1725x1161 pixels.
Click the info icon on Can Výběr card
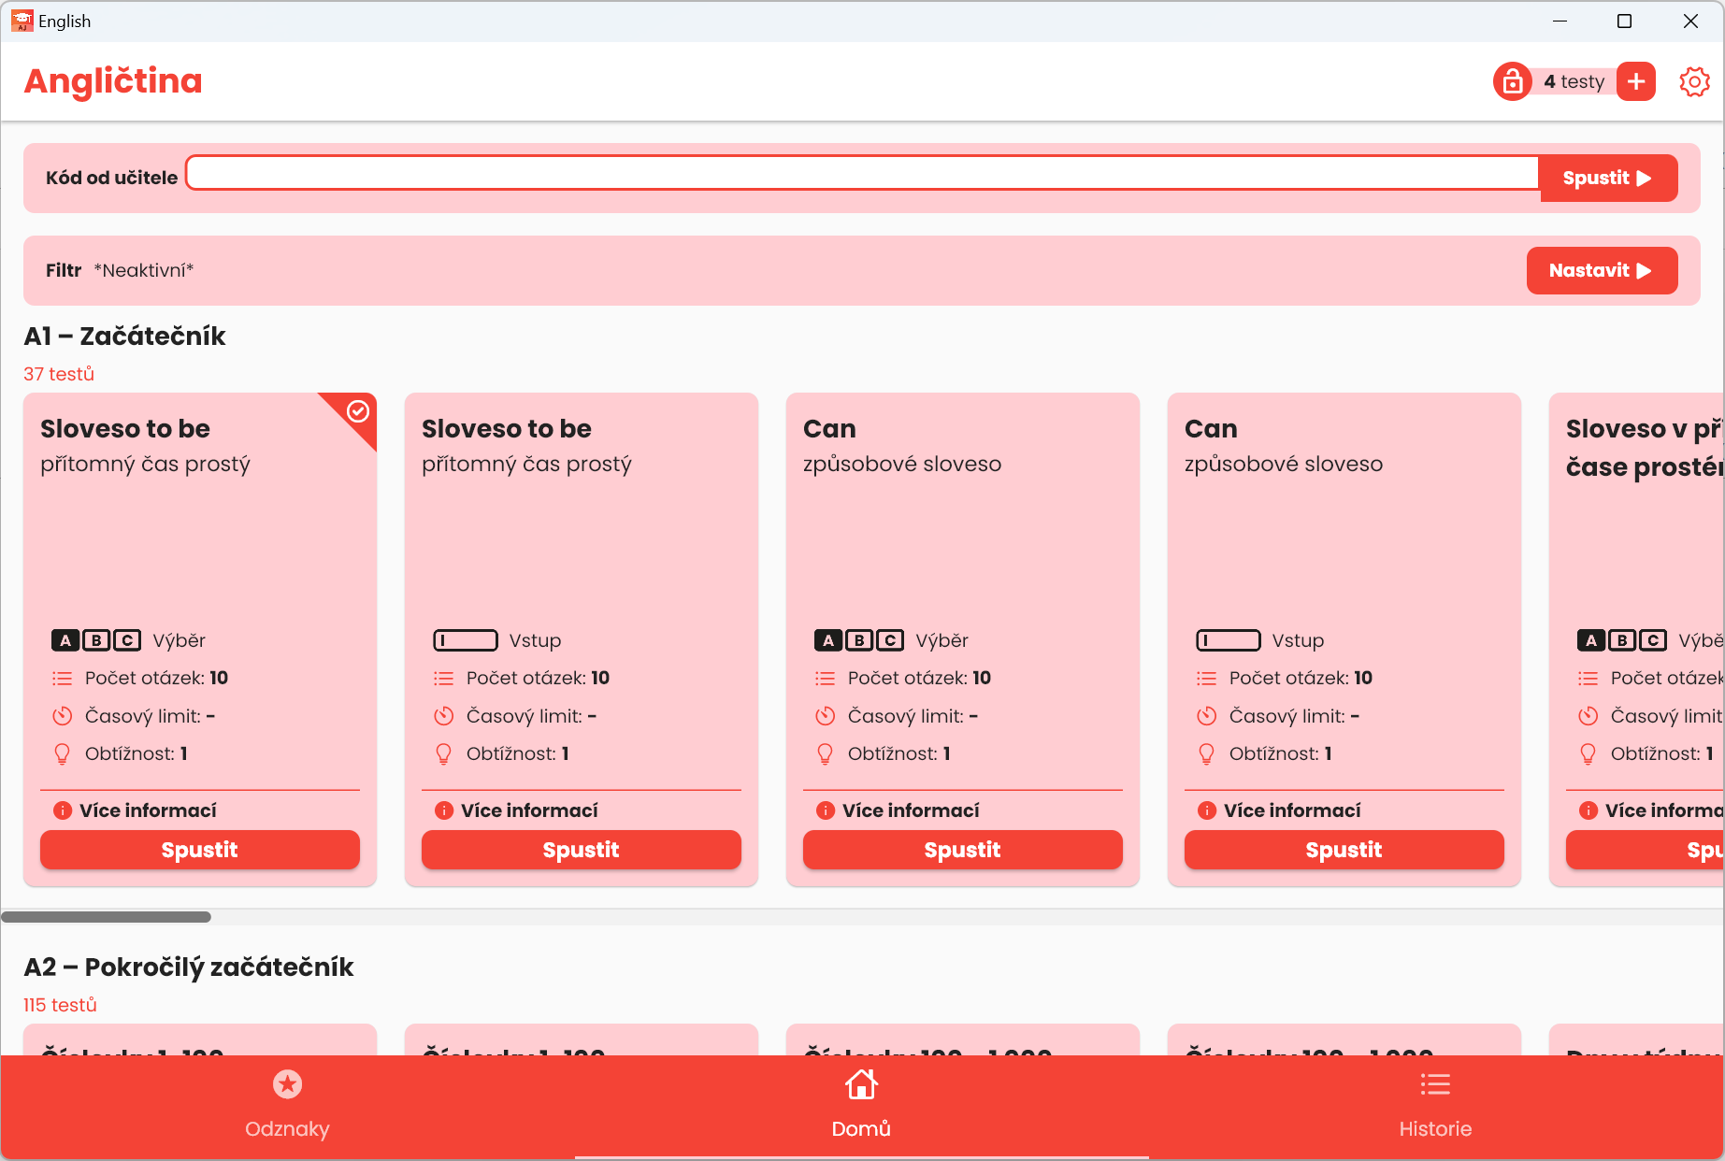[826, 810]
